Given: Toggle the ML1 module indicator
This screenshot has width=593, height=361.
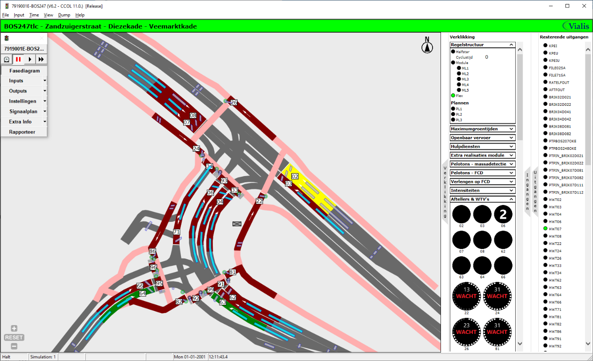Looking at the screenshot, I should 459,68.
